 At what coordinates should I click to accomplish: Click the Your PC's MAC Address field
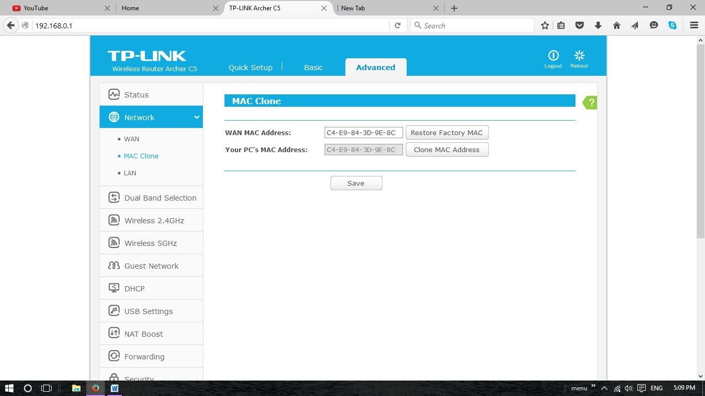pos(364,150)
